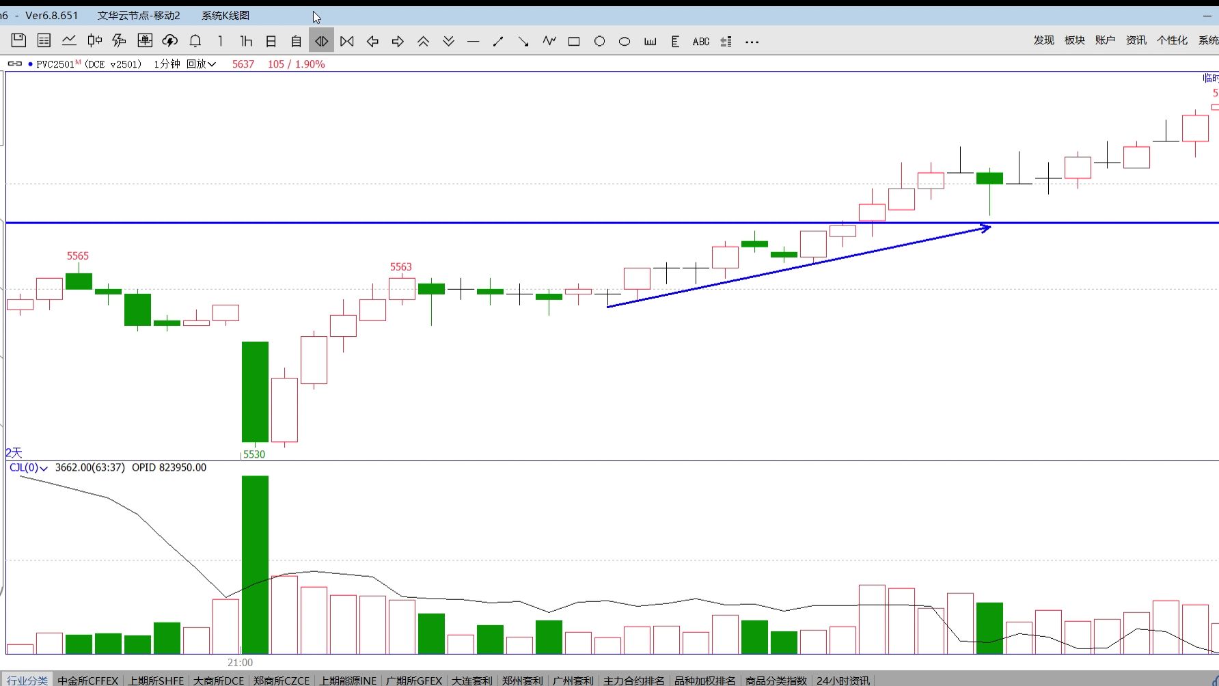Click the 5563 price label
The width and height of the screenshot is (1219, 686).
click(x=401, y=266)
